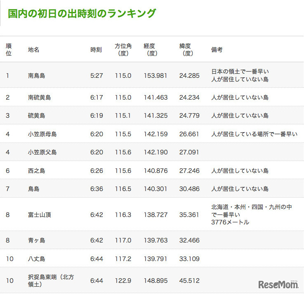Click longitude value 141.463
Image resolution: width=304 pixels, height=294 pixels.
pos(156,97)
